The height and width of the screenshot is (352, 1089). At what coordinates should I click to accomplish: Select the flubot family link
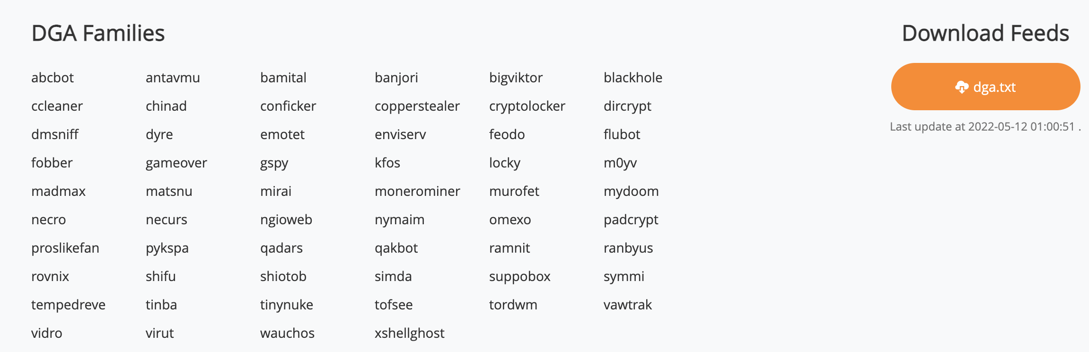[622, 134]
